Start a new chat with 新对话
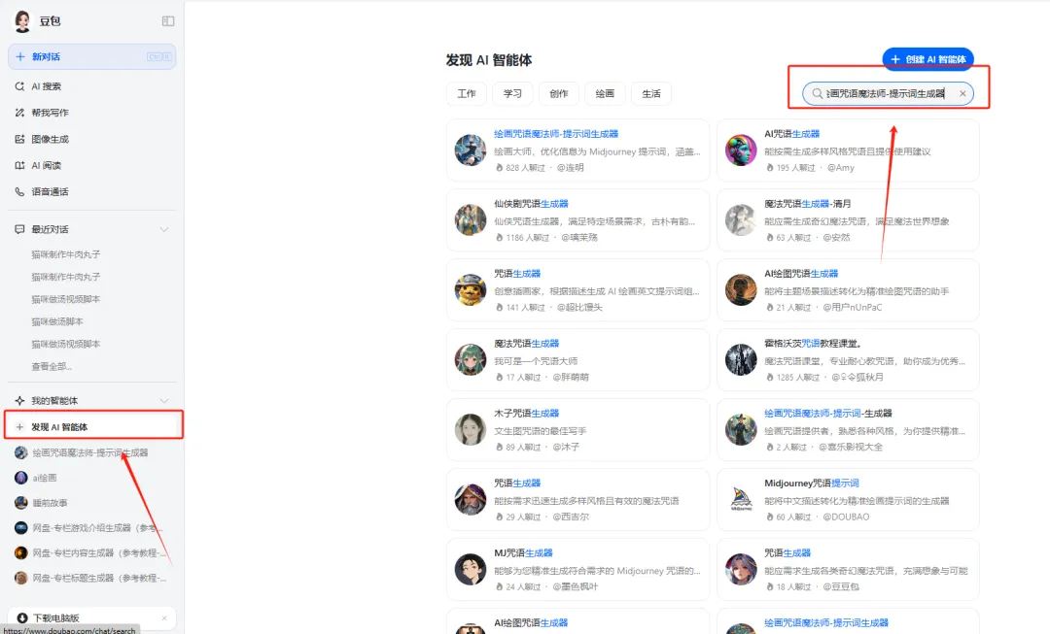This screenshot has width=1050, height=634. (x=91, y=57)
